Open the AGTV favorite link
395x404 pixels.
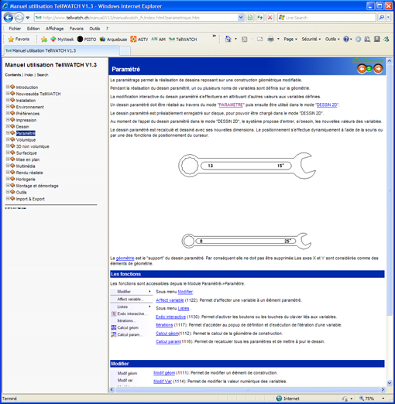(x=139, y=39)
